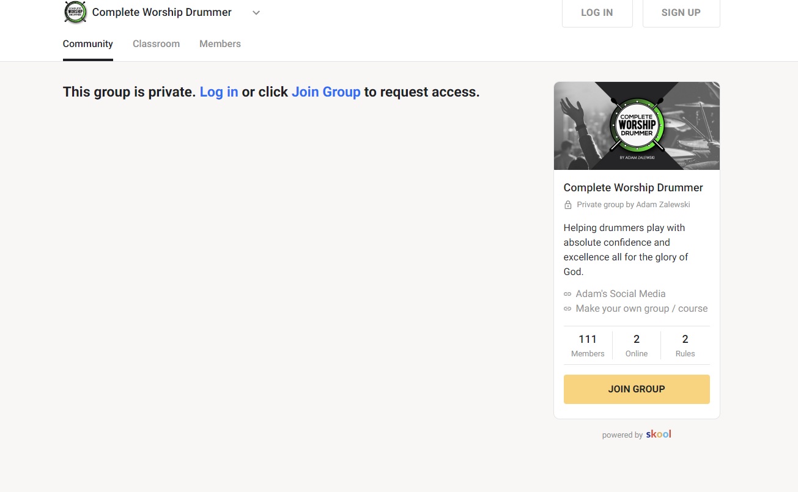The width and height of the screenshot is (798, 492).
Task: Click the 111 Members count
Action: click(587, 345)
